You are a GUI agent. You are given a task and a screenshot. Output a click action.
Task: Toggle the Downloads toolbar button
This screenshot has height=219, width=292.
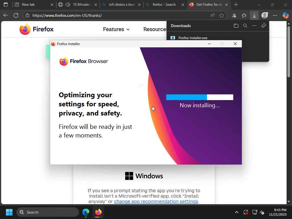pyautogui.click(x=254, y=15)
